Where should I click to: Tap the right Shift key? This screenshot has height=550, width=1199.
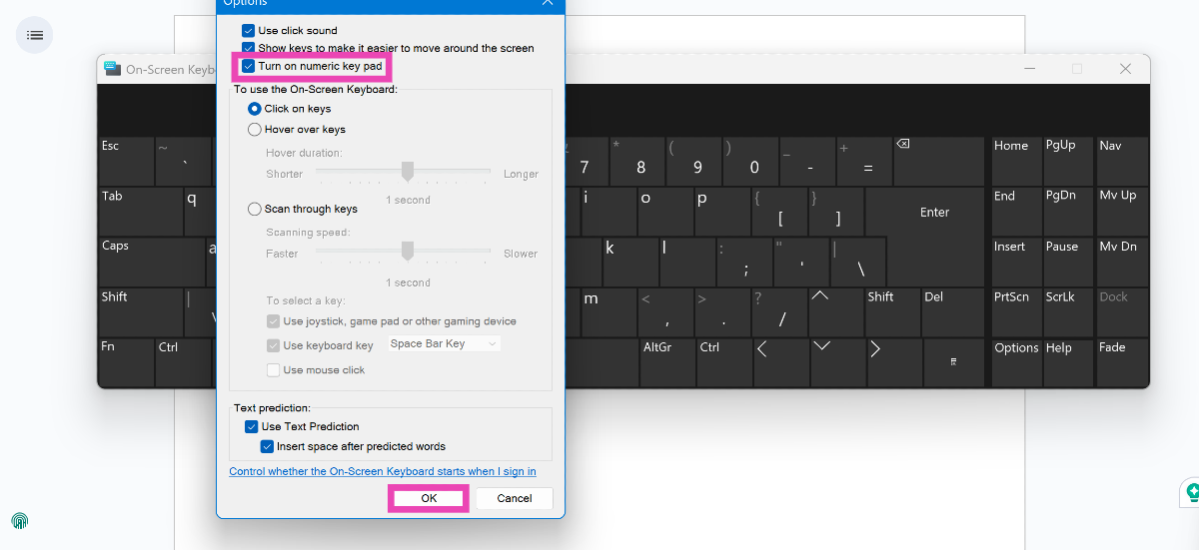pos(891,311)
